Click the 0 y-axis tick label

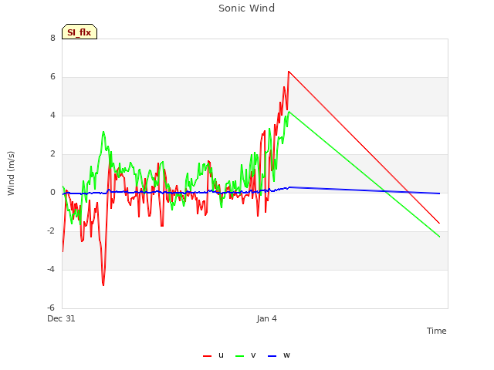[x=52, y=192]
